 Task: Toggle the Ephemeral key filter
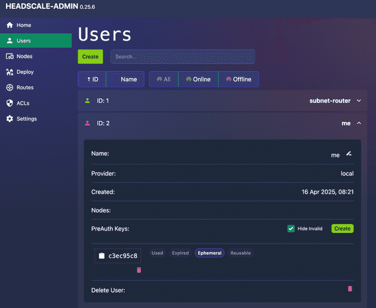click(x=209, y=253)
